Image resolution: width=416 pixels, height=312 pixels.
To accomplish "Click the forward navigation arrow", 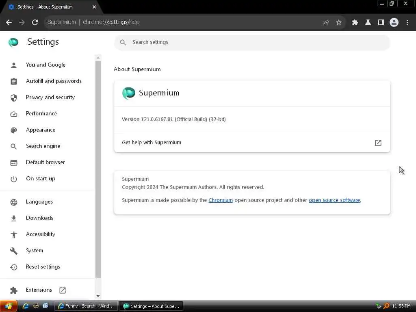I will click(22, 22).
